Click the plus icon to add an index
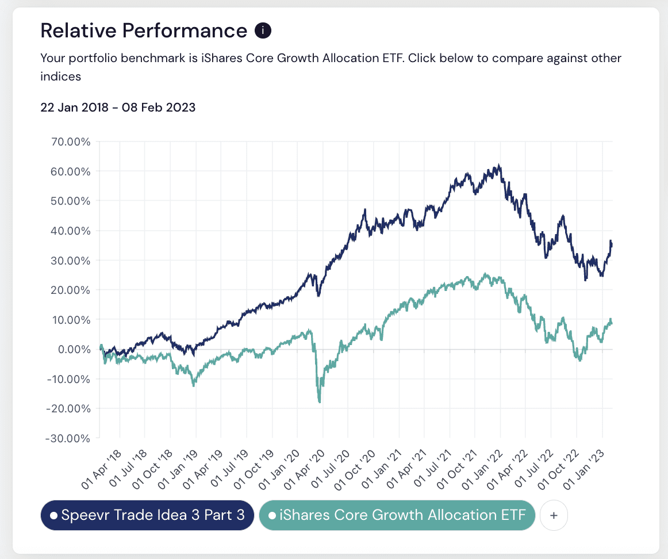668x559 pixels. (554, 516)
